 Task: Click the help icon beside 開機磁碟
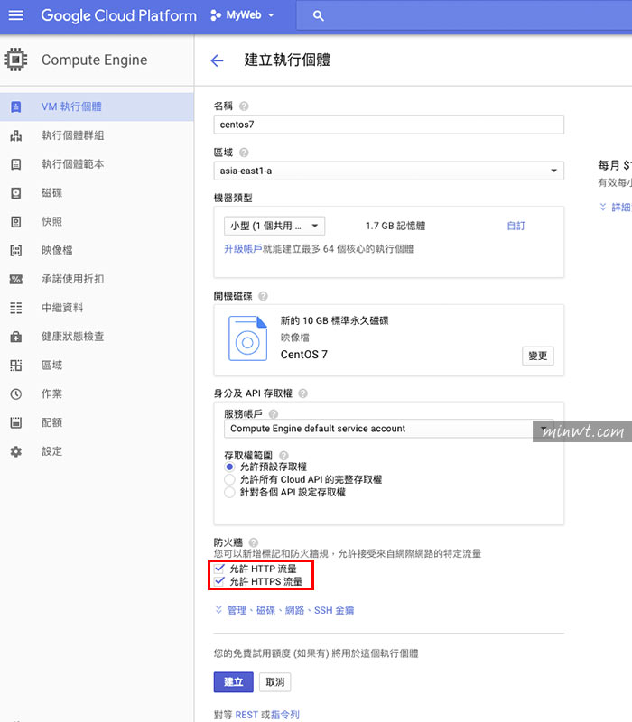coord(263,296)
